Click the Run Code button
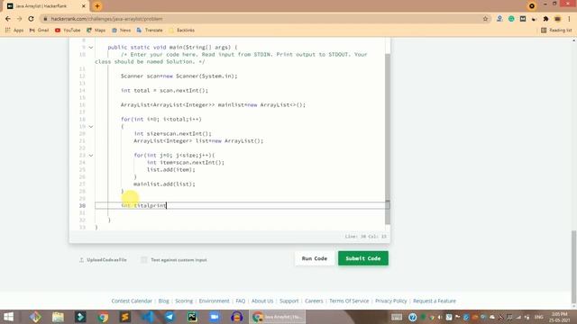This screenshot has width=577, height=324. point(315,258)
